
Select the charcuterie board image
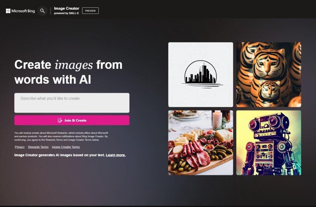(x=201, y=142)
